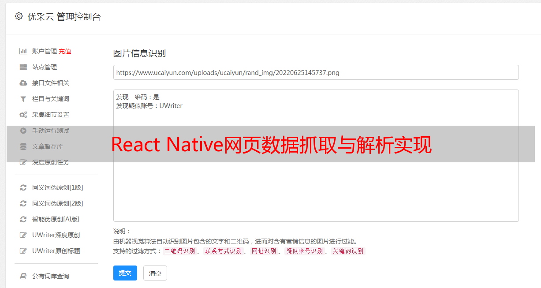Click the refresh icon for 同义词伪原创[1版]
The width and height of the screenshot is (541, 288).
[23, 187]
